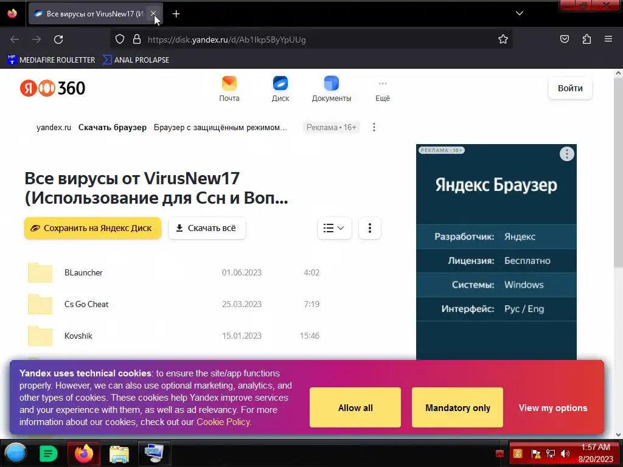Select the Kovshik folder icon
The width and height of the screenshot is (623, 467).
point(40,336)
